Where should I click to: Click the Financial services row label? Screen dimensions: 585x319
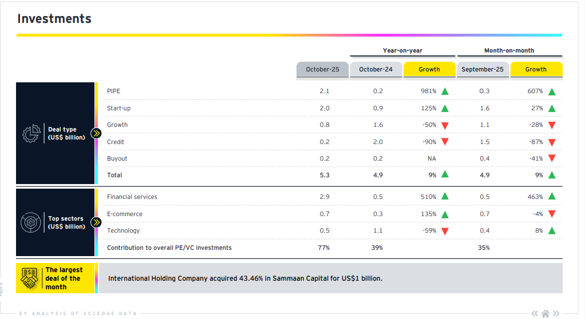132,197
